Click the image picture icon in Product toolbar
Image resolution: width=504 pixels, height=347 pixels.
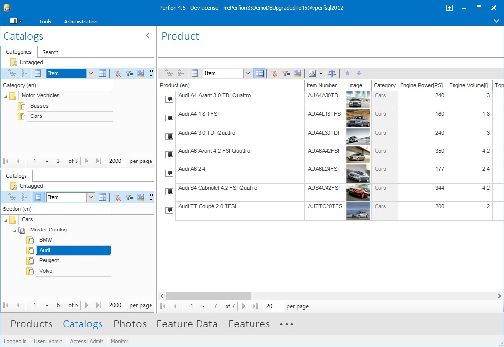click(312, 73)
